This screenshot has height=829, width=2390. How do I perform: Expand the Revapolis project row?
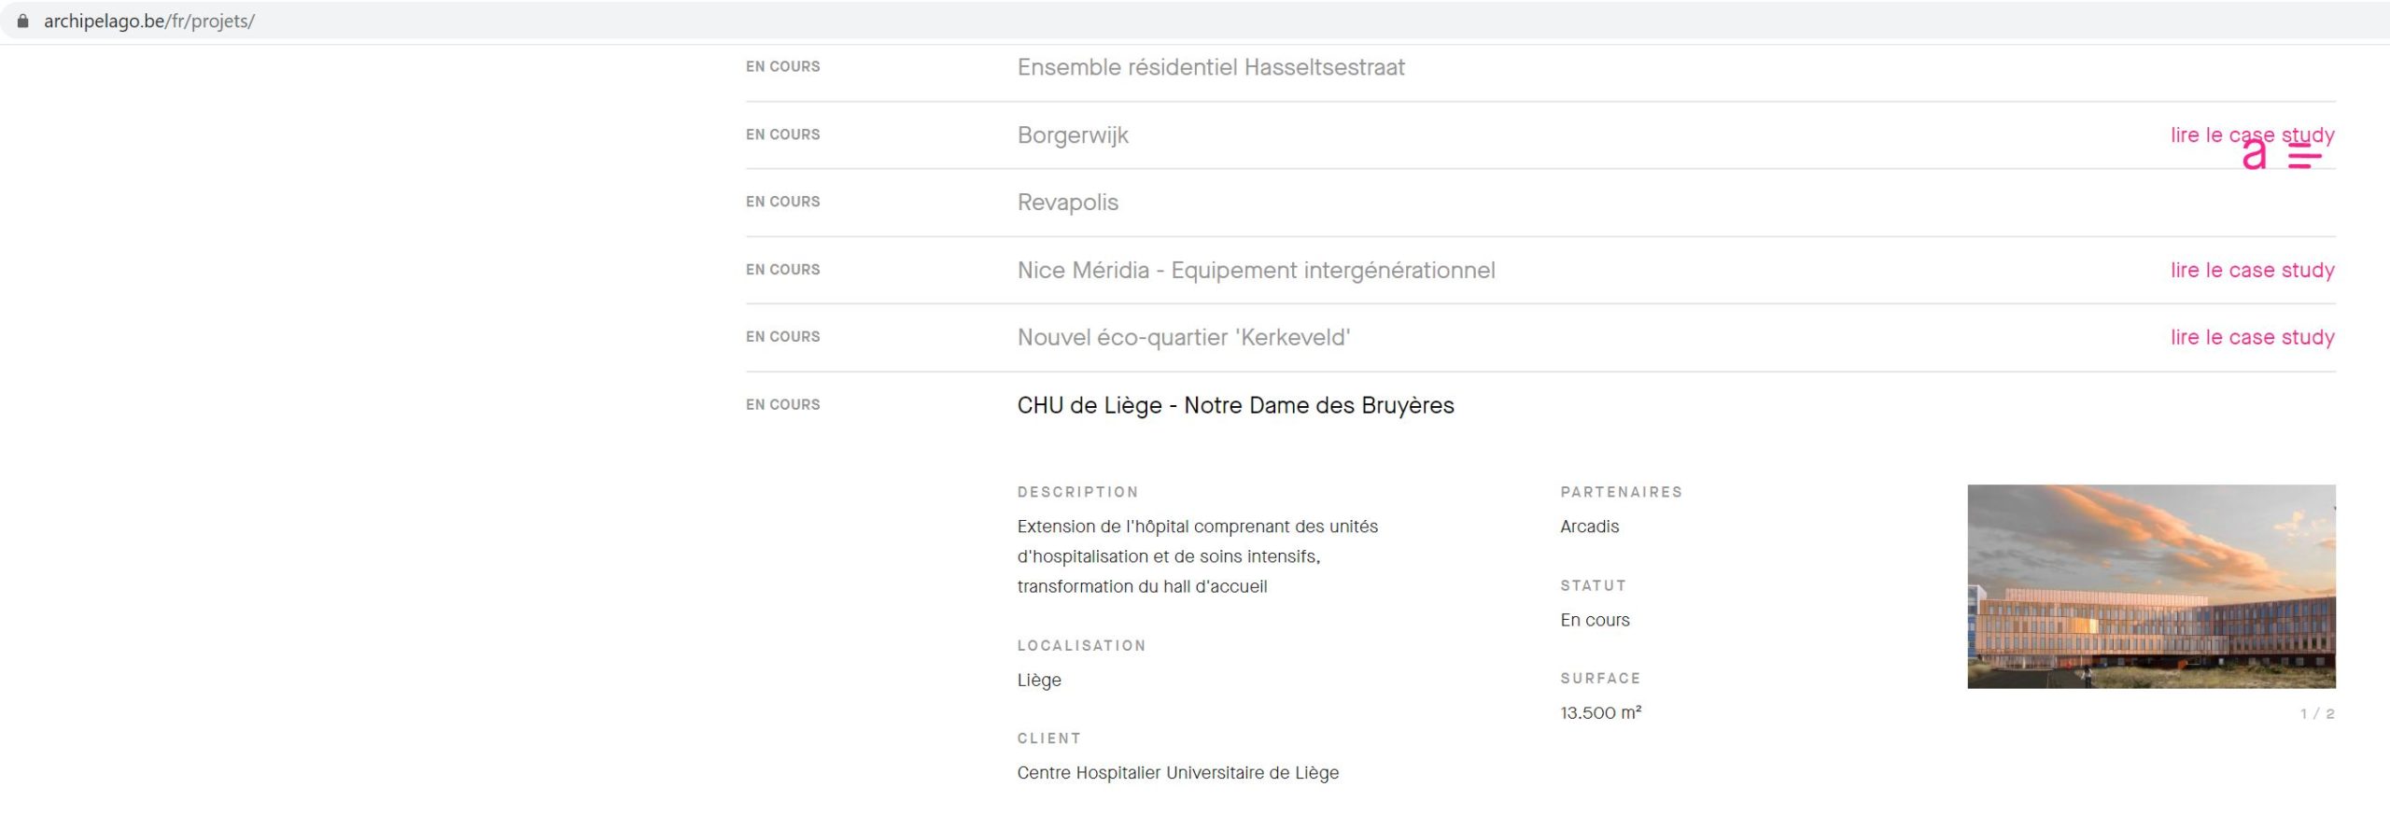tap(1067, 203)
